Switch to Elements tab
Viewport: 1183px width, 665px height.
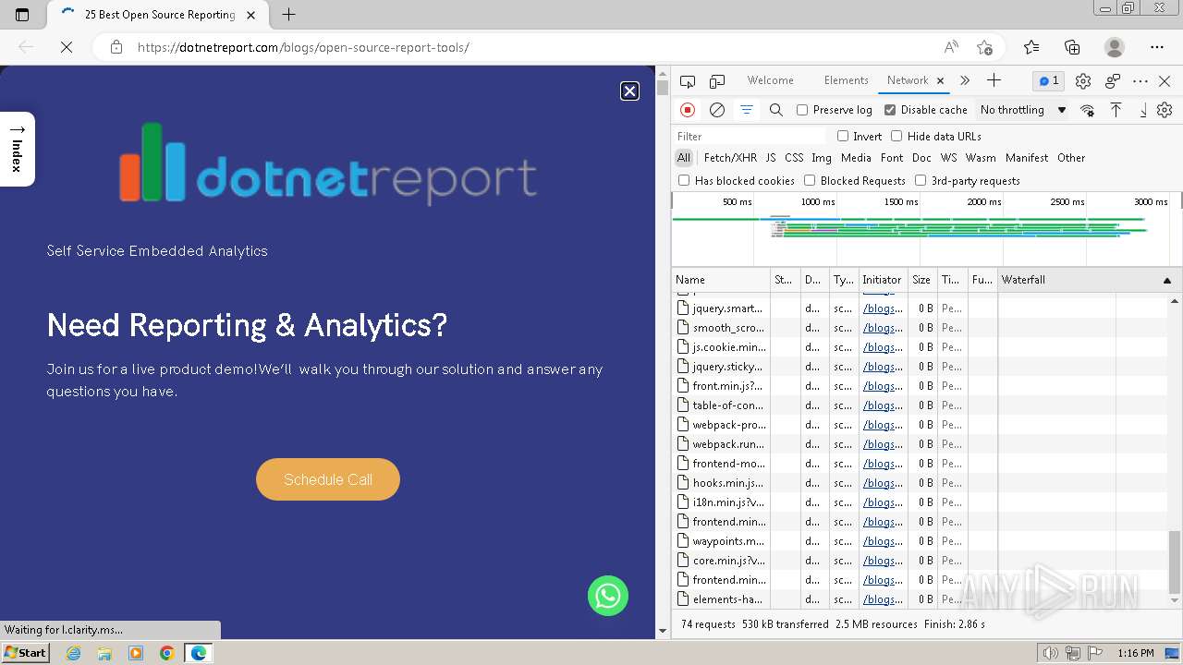846,80
